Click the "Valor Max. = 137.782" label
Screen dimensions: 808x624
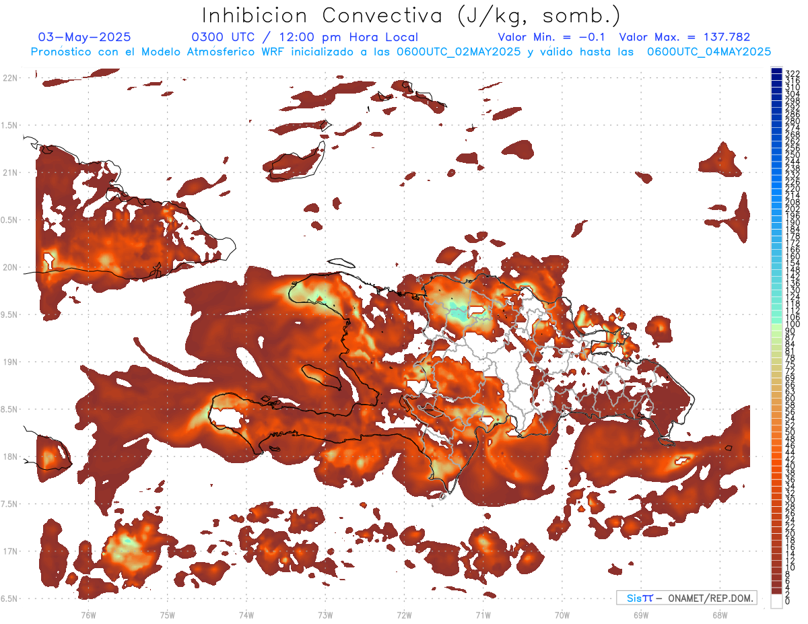click(x=685, y=37)
